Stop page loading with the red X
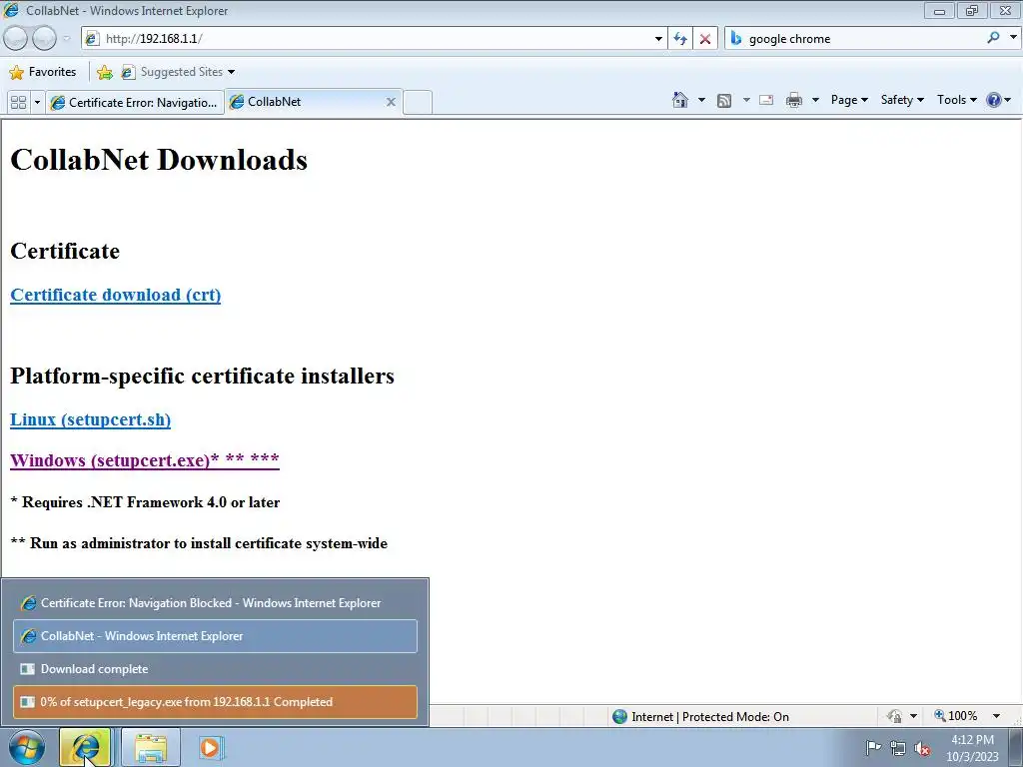Image resolution: width=1023 pixels, height=767 pixels. coord(704,39)
